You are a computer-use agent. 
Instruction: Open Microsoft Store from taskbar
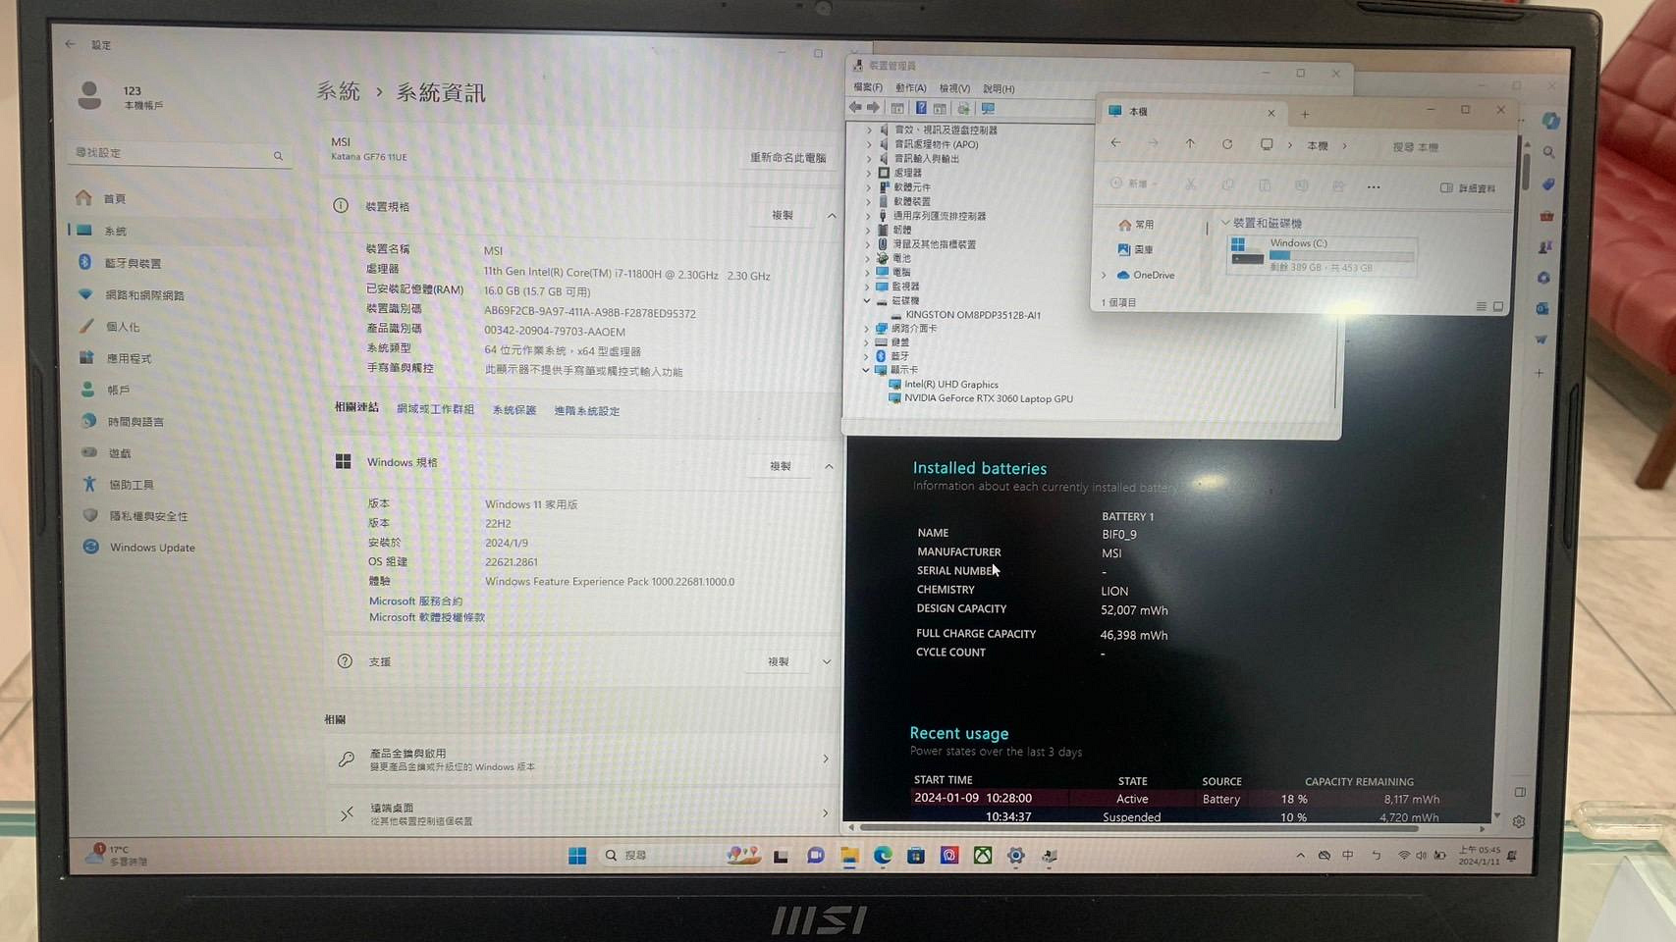tap(916, 856)
